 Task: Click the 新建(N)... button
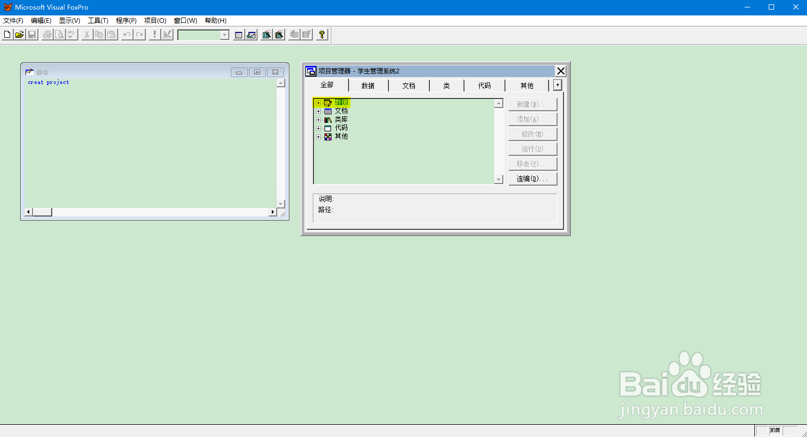coord(533,104)
